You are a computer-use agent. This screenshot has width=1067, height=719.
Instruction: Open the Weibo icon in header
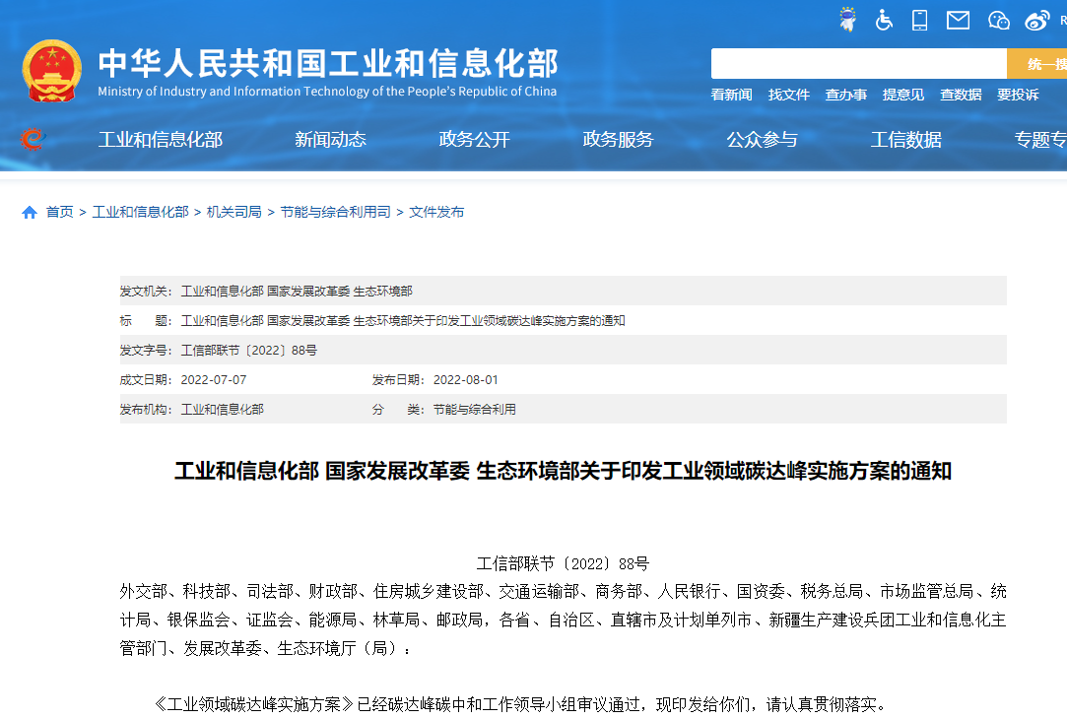coord(1037,20)
